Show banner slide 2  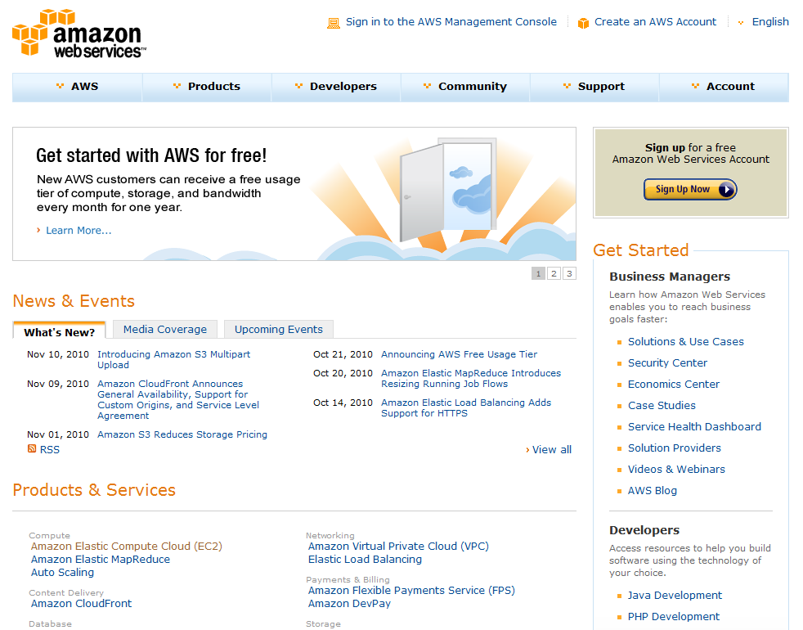pos(554,274)
